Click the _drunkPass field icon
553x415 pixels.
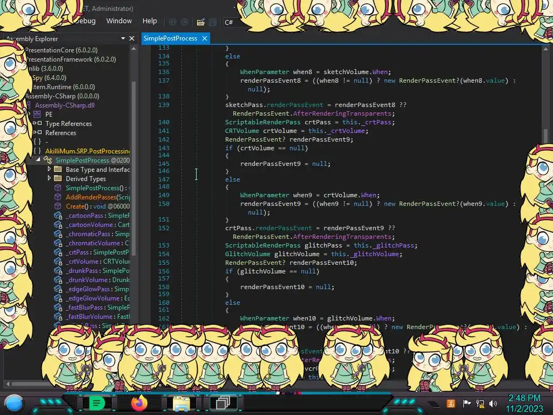point(58,270)
